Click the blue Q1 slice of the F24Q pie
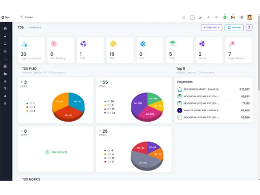Screen dimensions: 260x195 pyautogui.click(x=76, y=102)
